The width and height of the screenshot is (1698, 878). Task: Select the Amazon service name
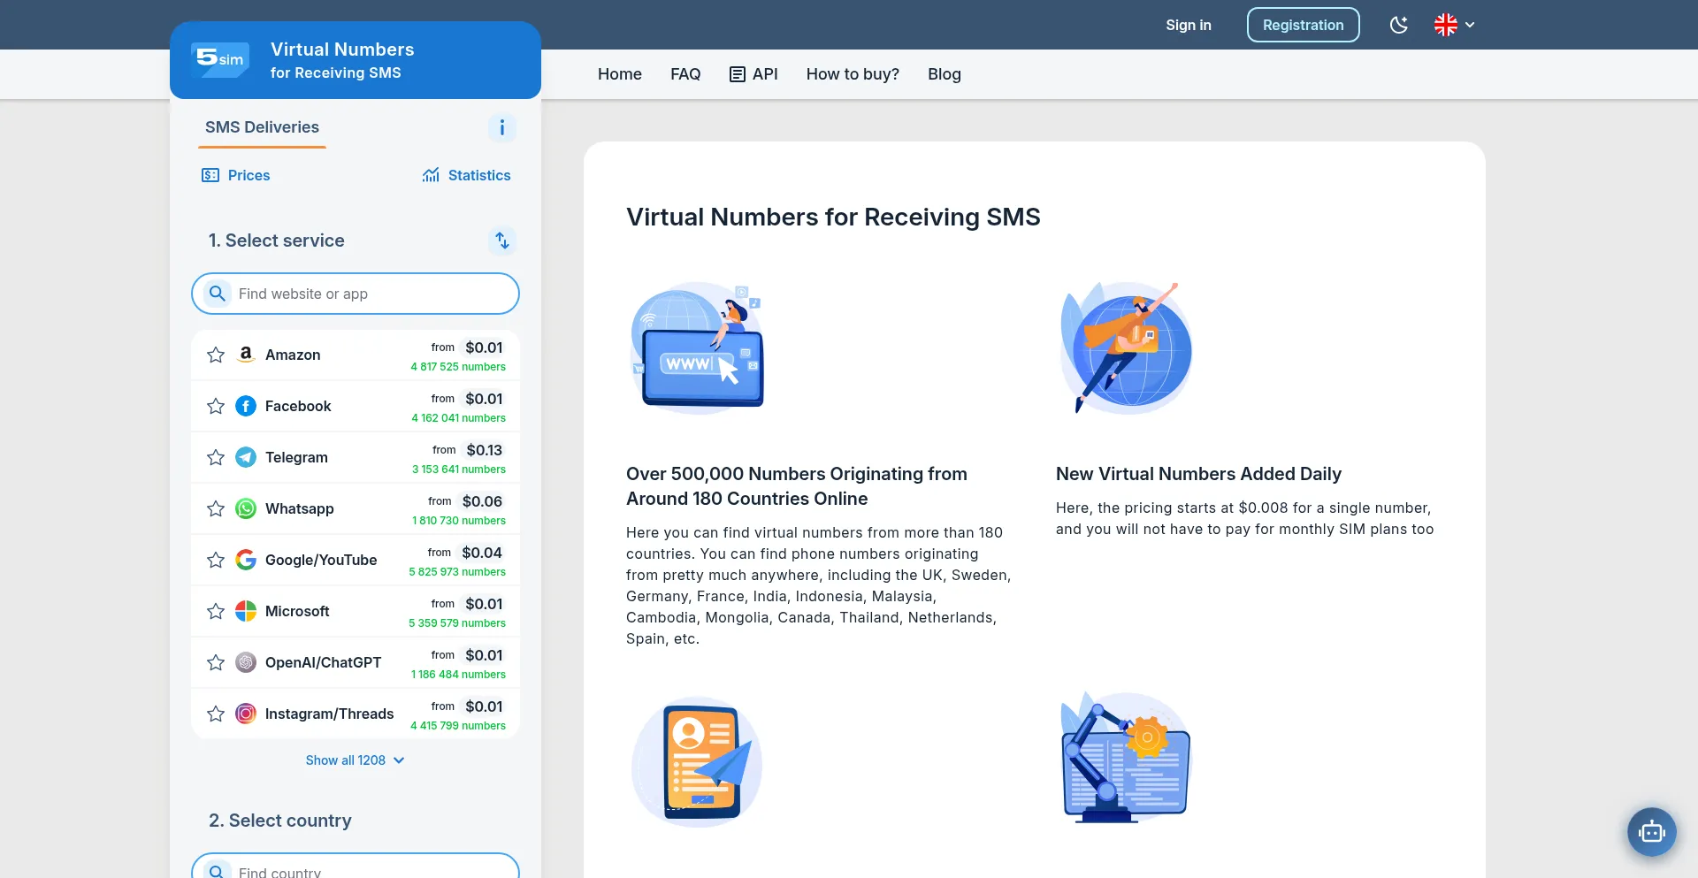(x=293, y=355)
